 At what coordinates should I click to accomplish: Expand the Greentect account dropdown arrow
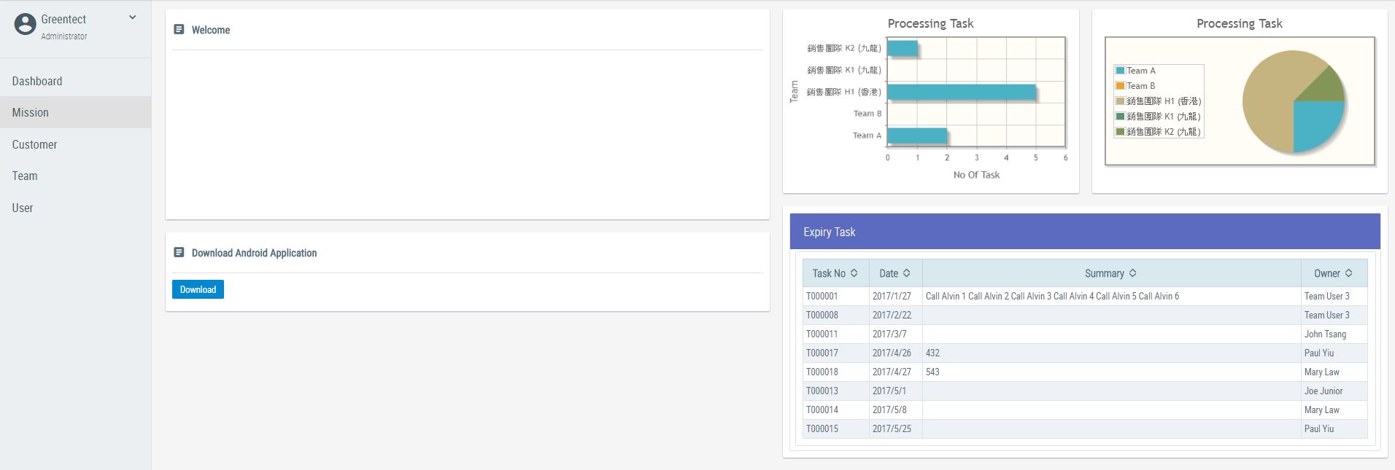(133, 17)
